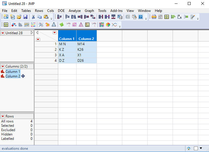Viewport: 209px width, 152px height.
Task: Expand the arrow right of Untitled 28 title
Action: coord(32,33)
